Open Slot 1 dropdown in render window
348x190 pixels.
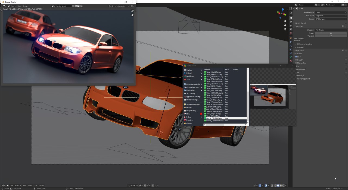[x=112, y=6]
